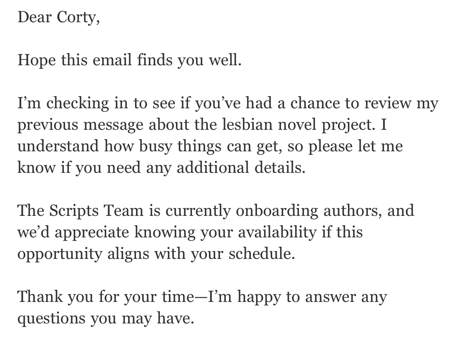Click the words "questions you may have"

[x=106, y=318]
